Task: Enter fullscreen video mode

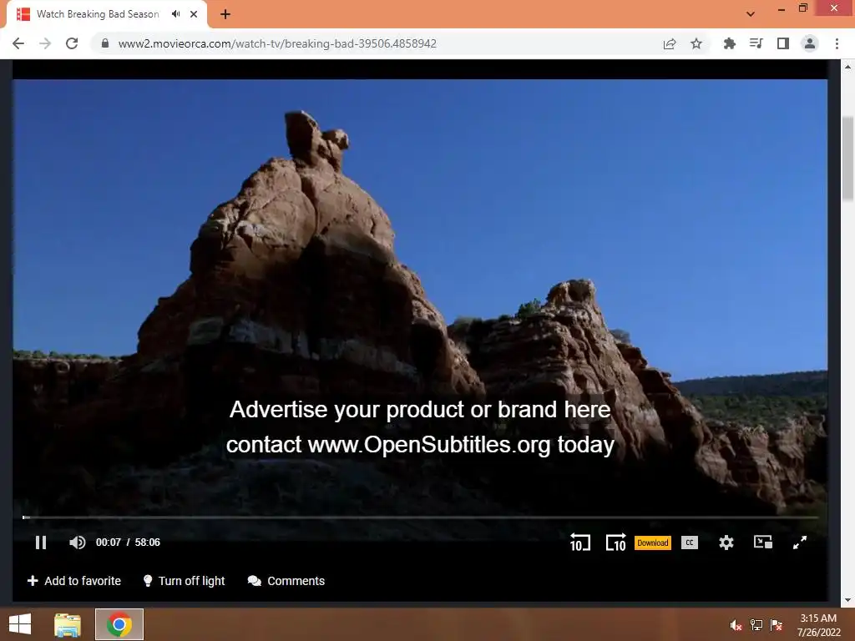Action: click(800, 543)
